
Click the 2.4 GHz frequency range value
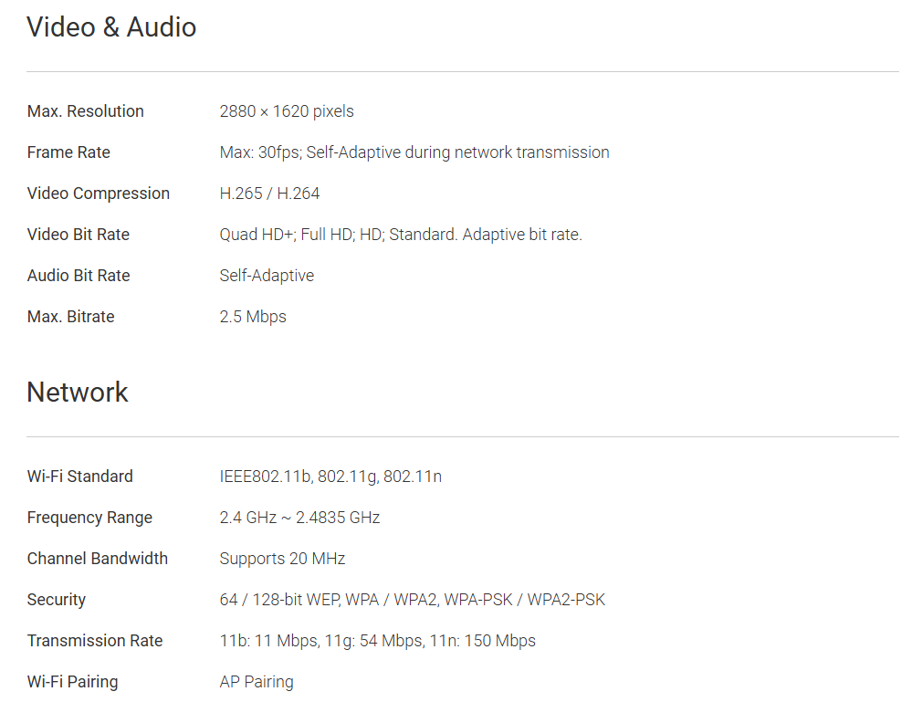pos(299,518)
